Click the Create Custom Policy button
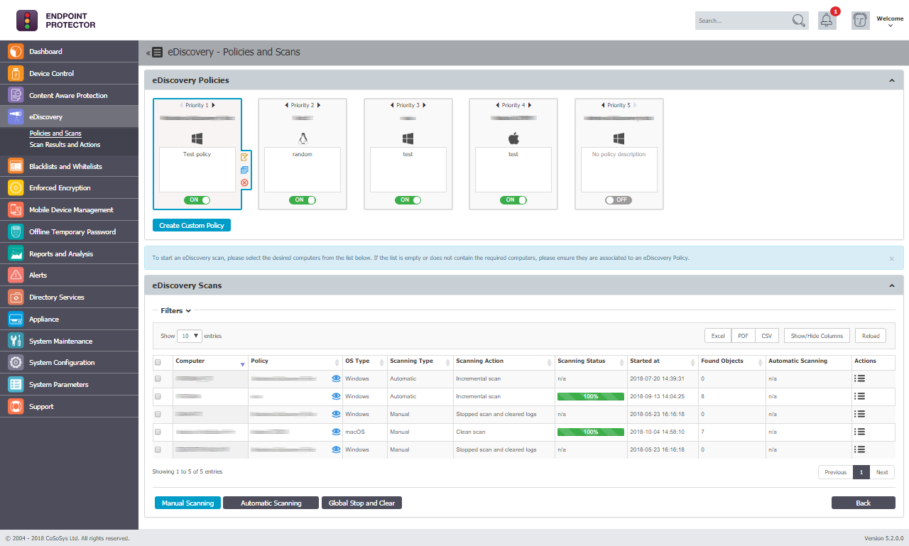The image size is (909, 546). [191, 224]
